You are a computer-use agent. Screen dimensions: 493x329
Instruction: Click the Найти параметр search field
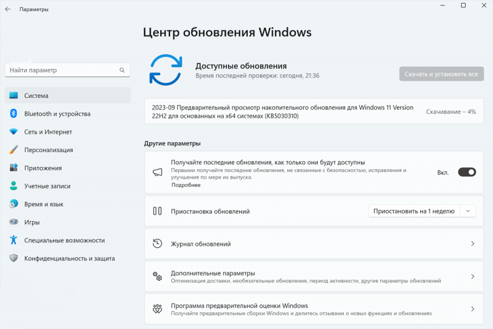click(x=62, y=70)
